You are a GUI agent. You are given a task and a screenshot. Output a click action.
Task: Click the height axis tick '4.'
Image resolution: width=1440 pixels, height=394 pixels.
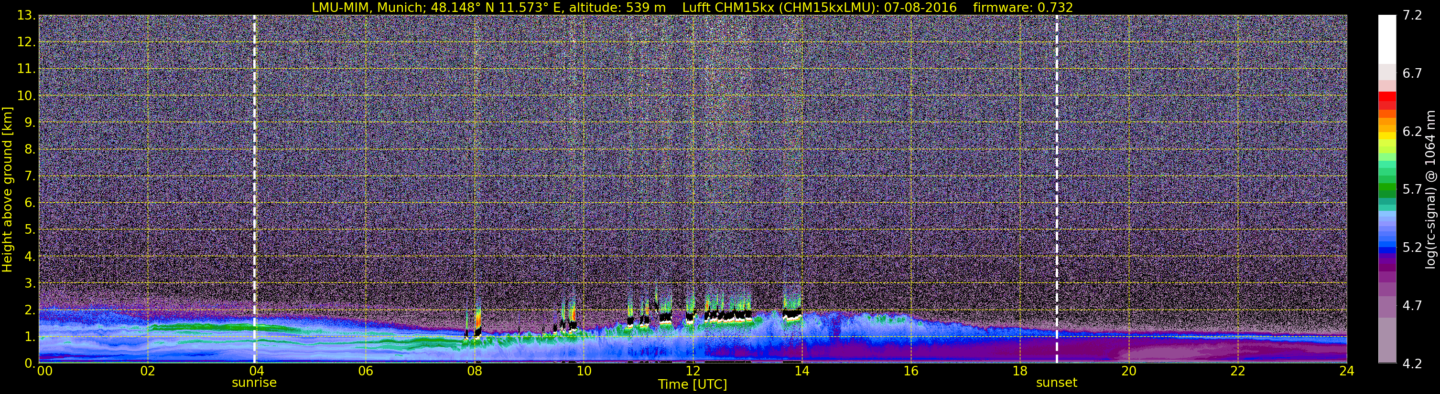pyautogui.click(x=30, y=256)
